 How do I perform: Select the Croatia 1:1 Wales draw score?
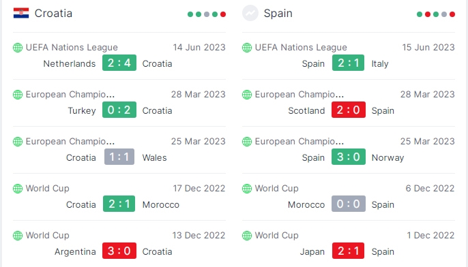pyautogui.click(x=119, y=157)
